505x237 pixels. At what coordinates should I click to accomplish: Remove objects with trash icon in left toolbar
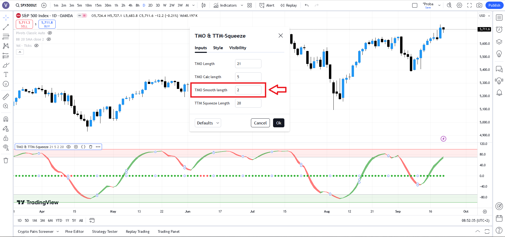(x=6, y=160)
